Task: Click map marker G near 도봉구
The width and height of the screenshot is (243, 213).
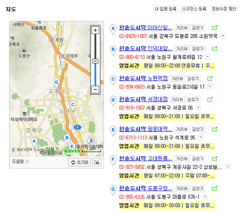Action: 56,83
